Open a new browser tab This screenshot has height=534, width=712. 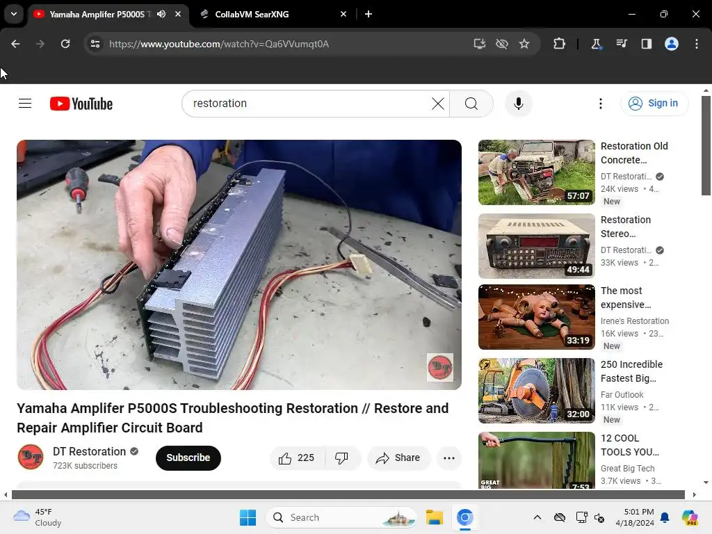click(369, 14)
